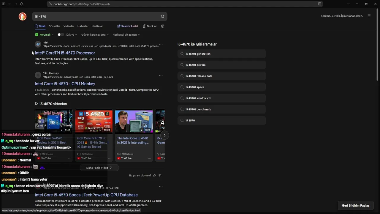The image size is (380, 214).
Task: Search related 'i5 4570t benchmark'
Action: coord(221,109)
